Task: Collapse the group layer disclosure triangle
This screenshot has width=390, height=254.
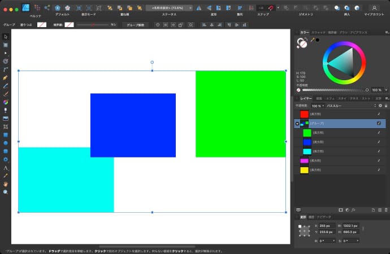Action: [x=297, y=123]
